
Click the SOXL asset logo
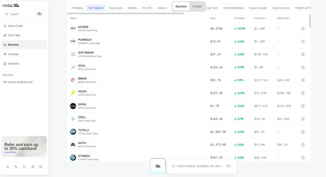[x=73, y=67]
